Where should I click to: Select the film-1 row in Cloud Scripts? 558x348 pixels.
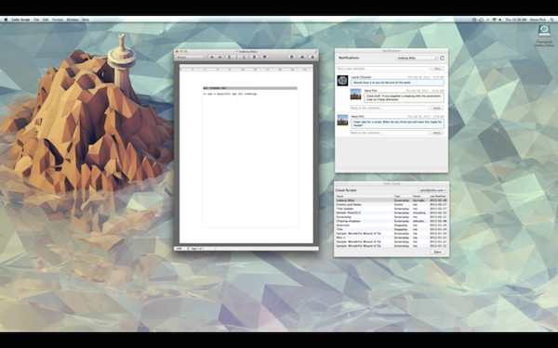coord(392,238)
